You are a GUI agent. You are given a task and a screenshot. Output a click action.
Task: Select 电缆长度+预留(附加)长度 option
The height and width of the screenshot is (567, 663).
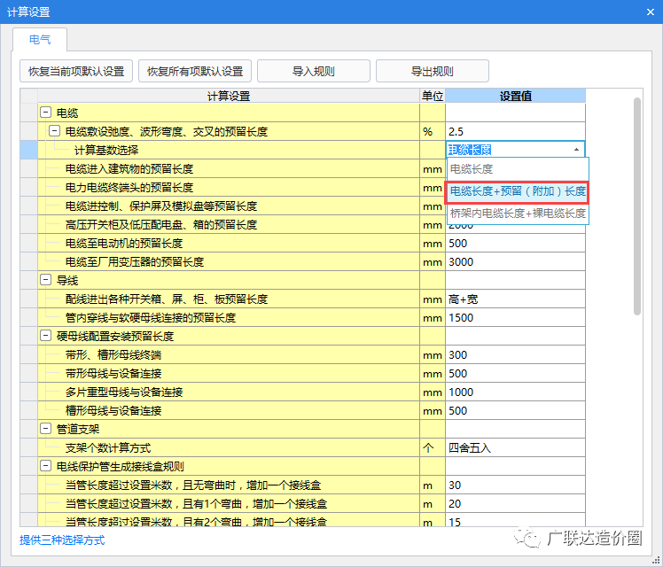coord(517,191)
